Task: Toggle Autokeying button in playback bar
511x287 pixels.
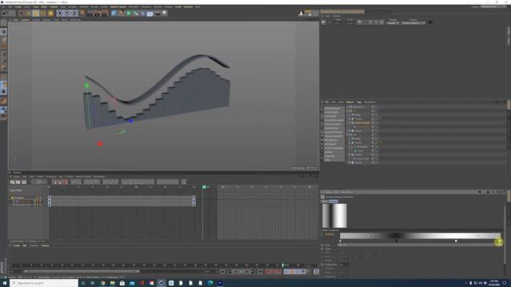Action: point(273,272)
